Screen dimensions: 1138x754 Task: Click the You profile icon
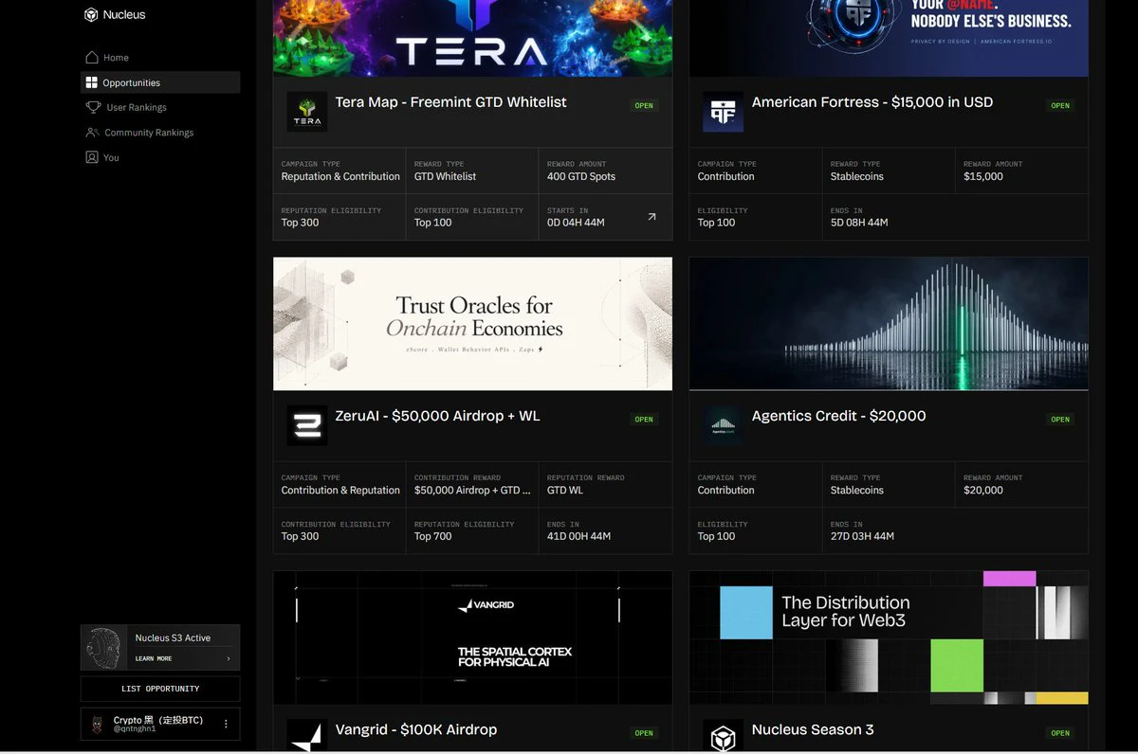pos(92,157)
